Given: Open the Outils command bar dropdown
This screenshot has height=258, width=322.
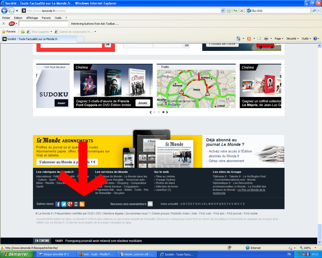Looking at the screenshot, I should pyautogui.click(x=306, y=39).
